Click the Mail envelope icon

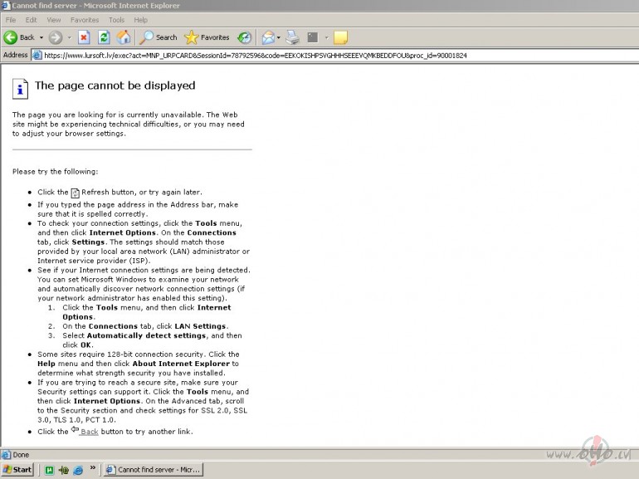[x=269, y=37]
